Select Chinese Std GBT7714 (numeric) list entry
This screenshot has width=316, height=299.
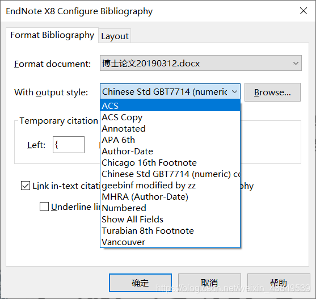click(170, 174)
